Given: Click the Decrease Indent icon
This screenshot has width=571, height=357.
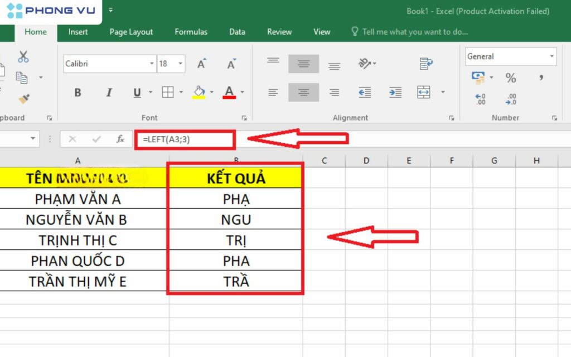Looking at the screenshot, I should [x=365, y=93].
